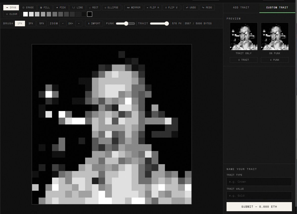Open the On Punk preview thumbnail
Screen dimensions: 297x214
coord(275,36)
